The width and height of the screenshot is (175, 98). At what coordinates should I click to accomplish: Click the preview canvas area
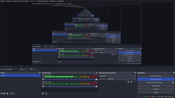[87, 34]
